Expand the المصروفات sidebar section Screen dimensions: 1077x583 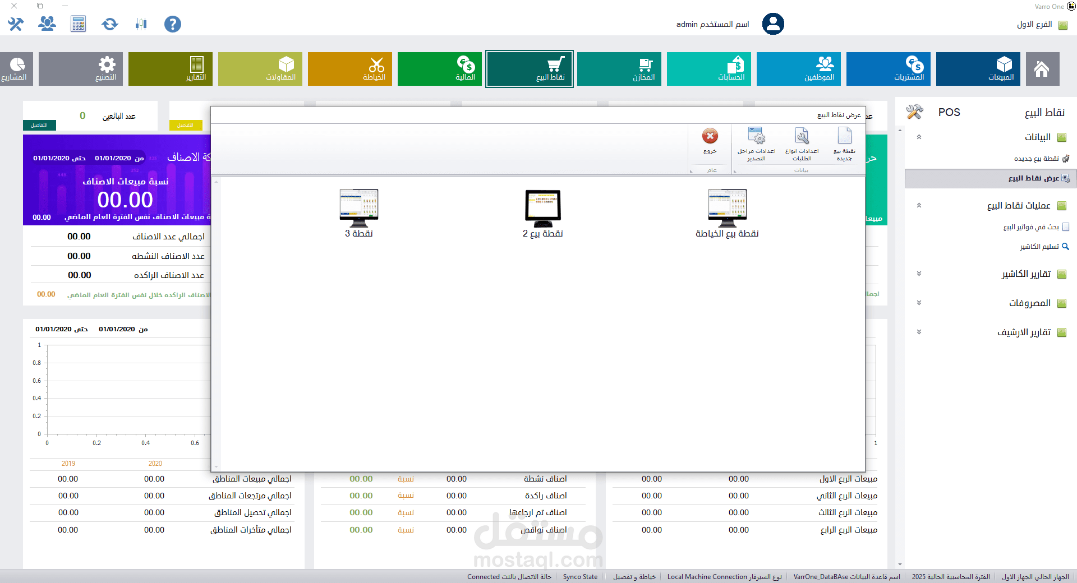(919, 303)
